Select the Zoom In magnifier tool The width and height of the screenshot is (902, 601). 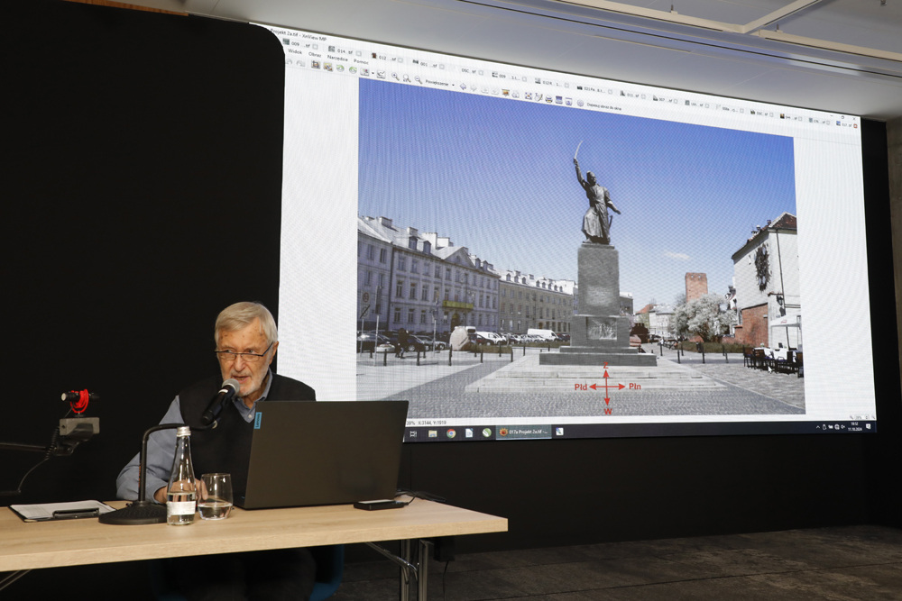[x=396, y=76]
